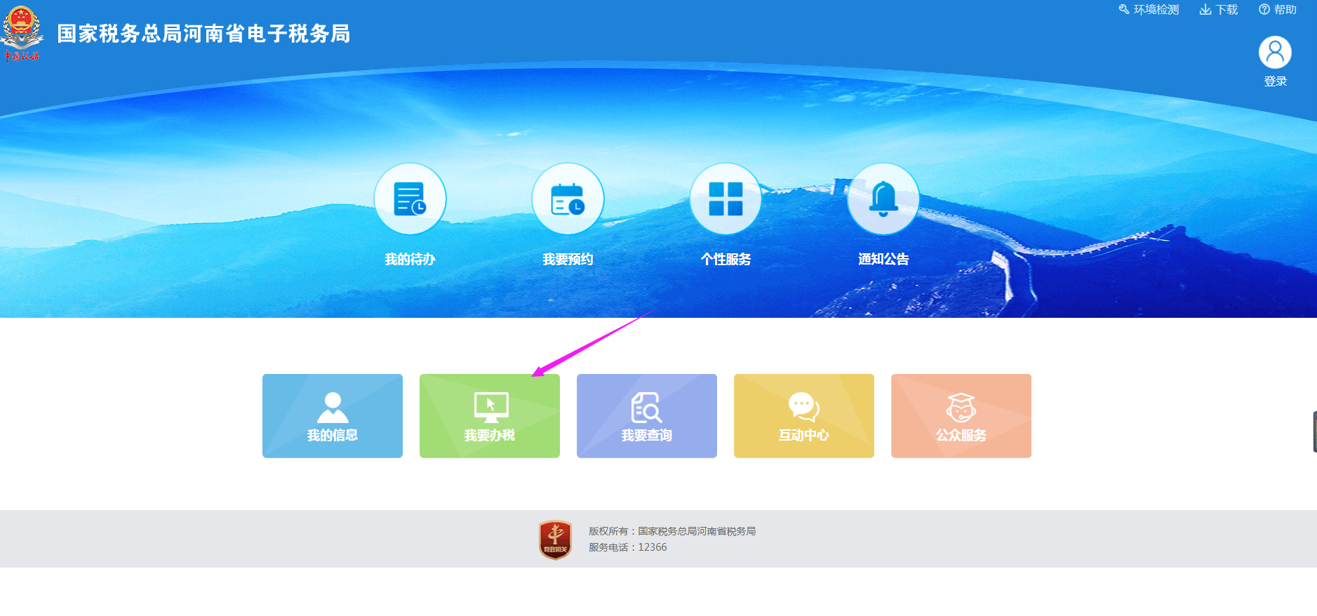1317x616 pixels.
Task: Click the 登录 user avatar icon
Action: (1275, 53)
